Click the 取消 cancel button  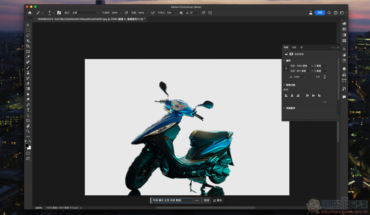[x=206, y=200]
